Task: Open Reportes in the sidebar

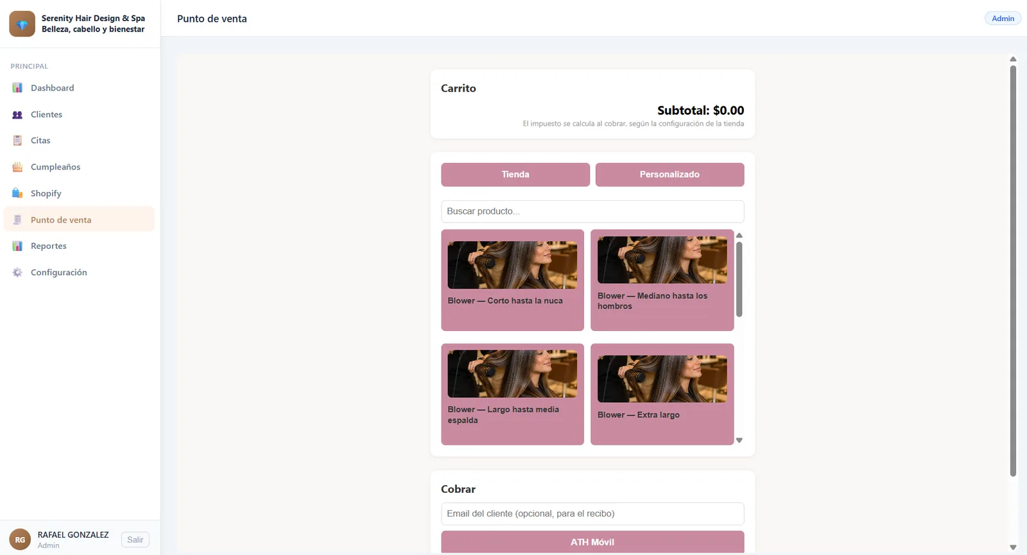Action: [x=79, y=246]
